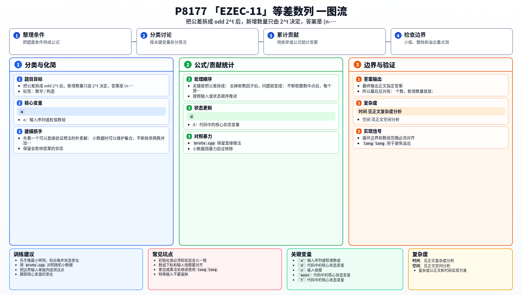Select the orange badge beside 复杂度 card

(x=359, y=103)
